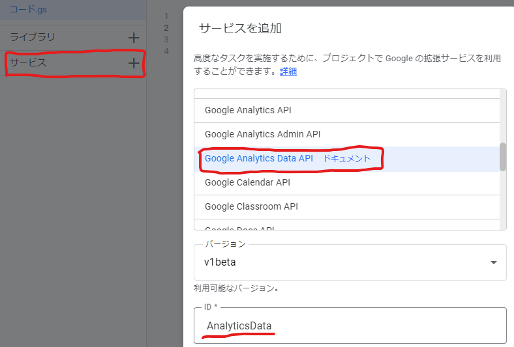
Task: Select Google Calendar API
Action: point(347,182)
